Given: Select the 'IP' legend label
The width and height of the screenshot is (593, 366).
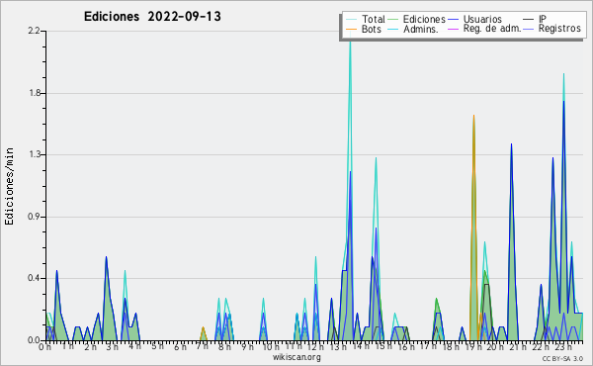Looking at the screenshot, I should tap(543, 19).
